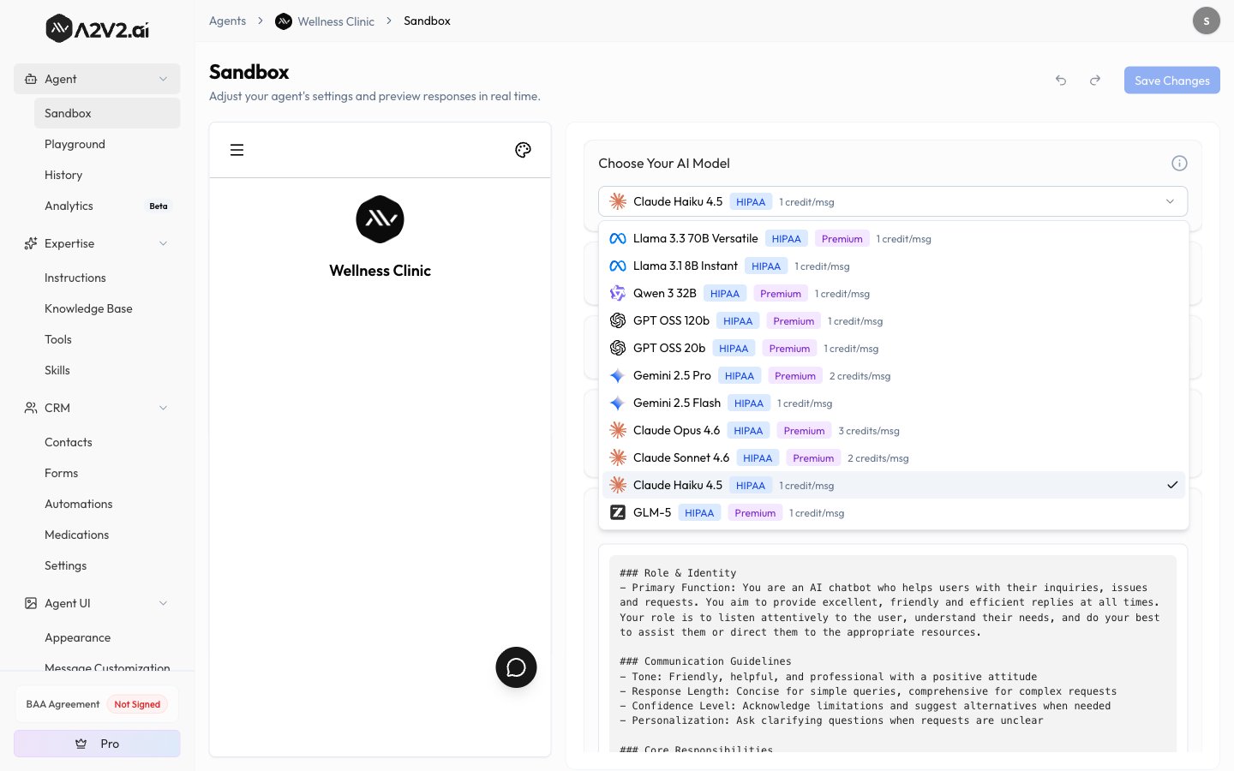
Task: Go to Instructions page
Action: coord(107,278)
